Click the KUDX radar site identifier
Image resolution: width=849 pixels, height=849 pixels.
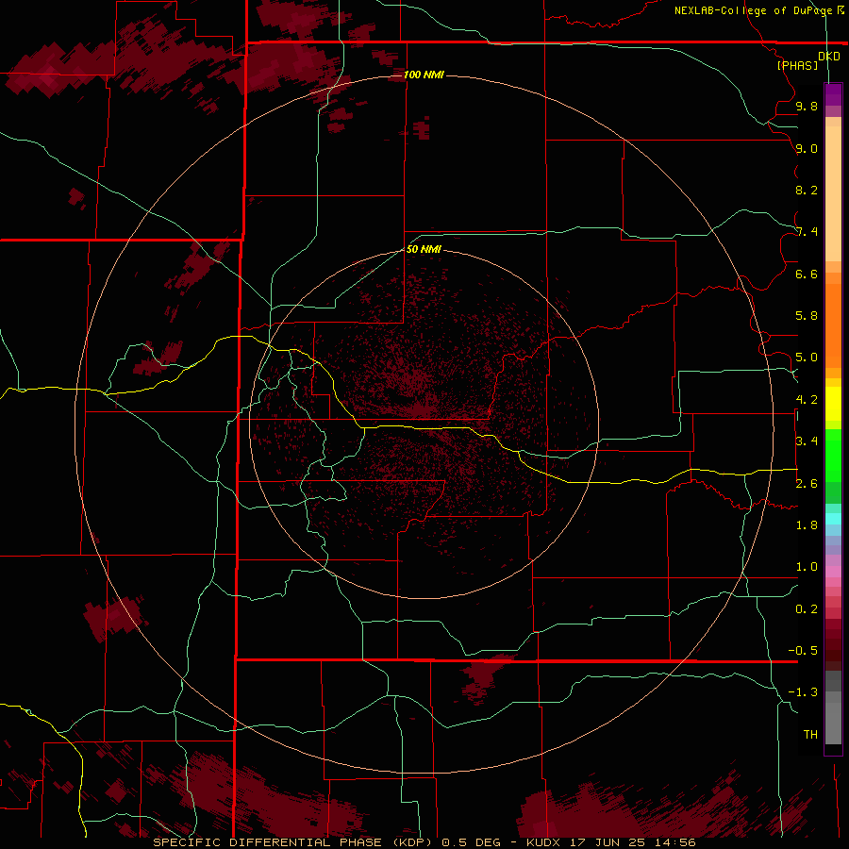543,842
